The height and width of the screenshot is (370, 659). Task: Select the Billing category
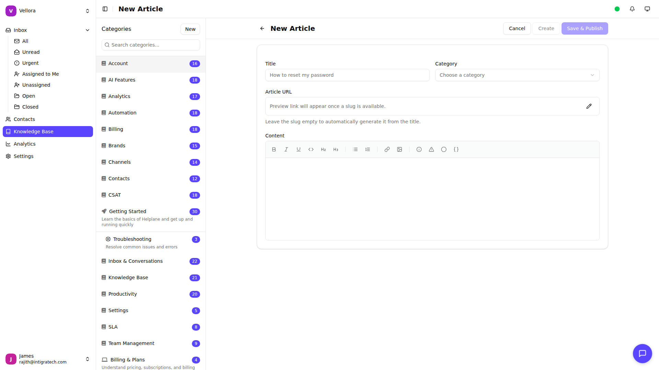(x=151, y=129)
